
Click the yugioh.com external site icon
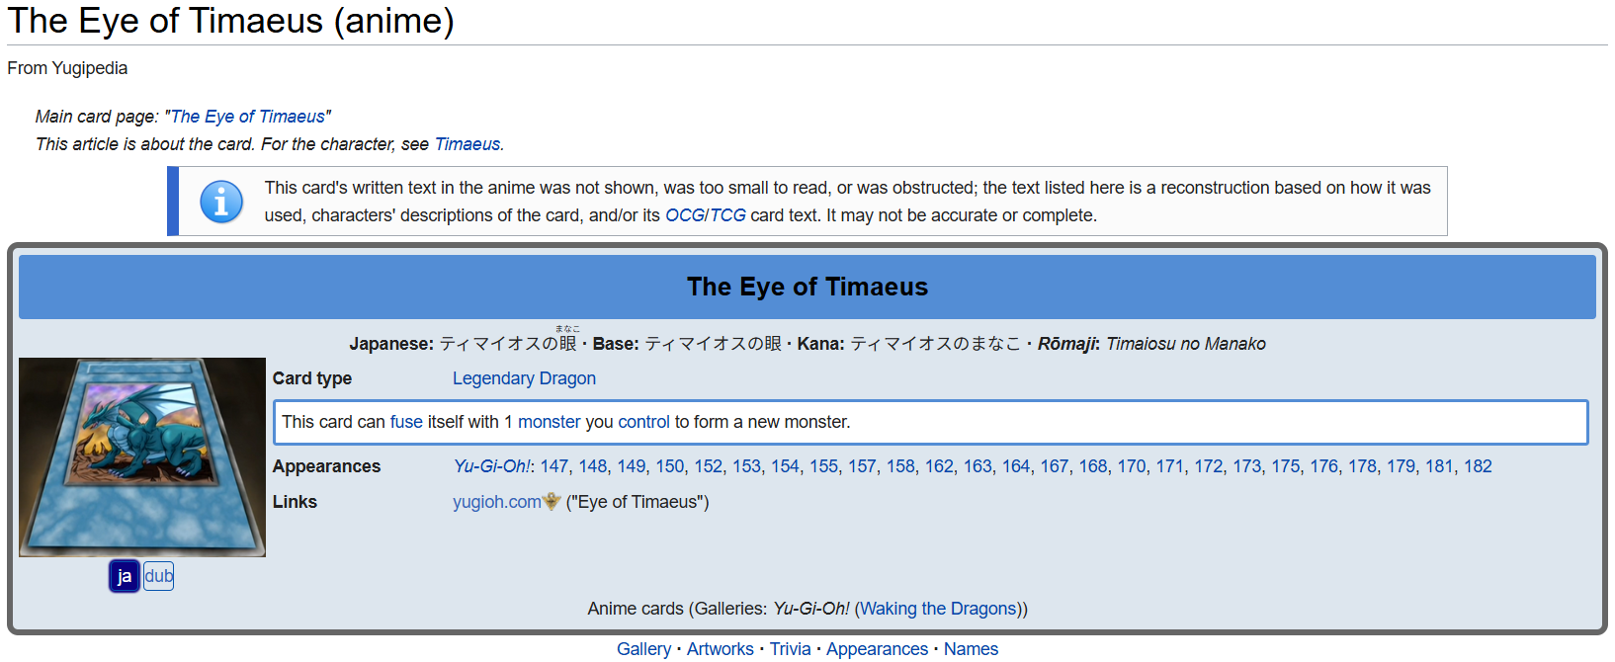click(552, 502)
